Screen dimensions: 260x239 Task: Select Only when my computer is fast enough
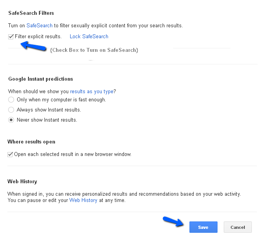tap(11, 100)
